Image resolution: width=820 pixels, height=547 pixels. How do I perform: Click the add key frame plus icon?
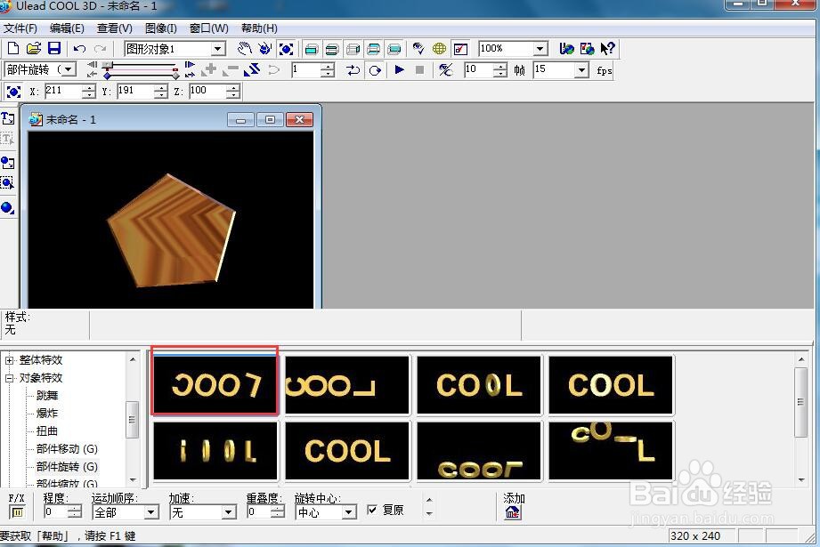tap(210, 69)
